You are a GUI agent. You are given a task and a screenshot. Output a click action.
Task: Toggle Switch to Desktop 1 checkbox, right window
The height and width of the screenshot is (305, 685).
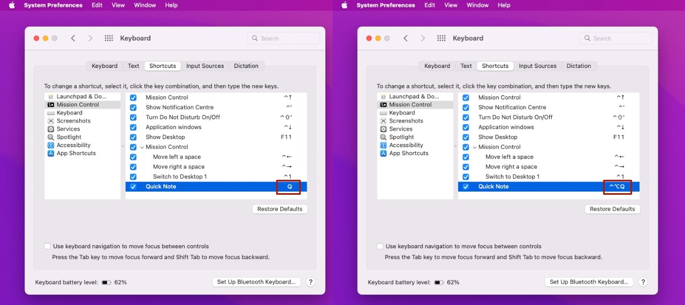pyautogui.click(x=466, y=177)
